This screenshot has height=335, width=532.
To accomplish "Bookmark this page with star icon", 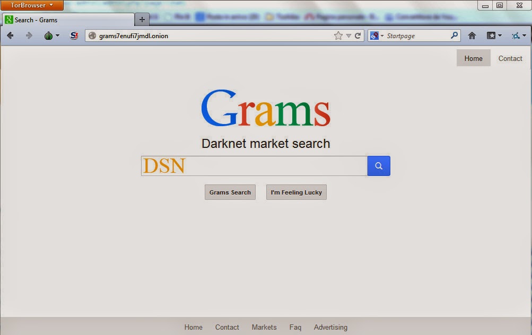I will tap(338, 36).
